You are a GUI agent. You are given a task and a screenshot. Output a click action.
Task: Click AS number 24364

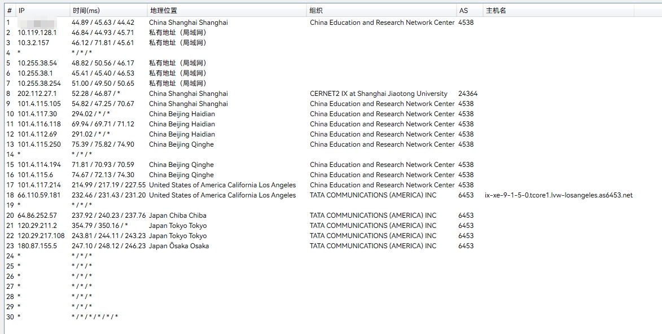[468, 94]
